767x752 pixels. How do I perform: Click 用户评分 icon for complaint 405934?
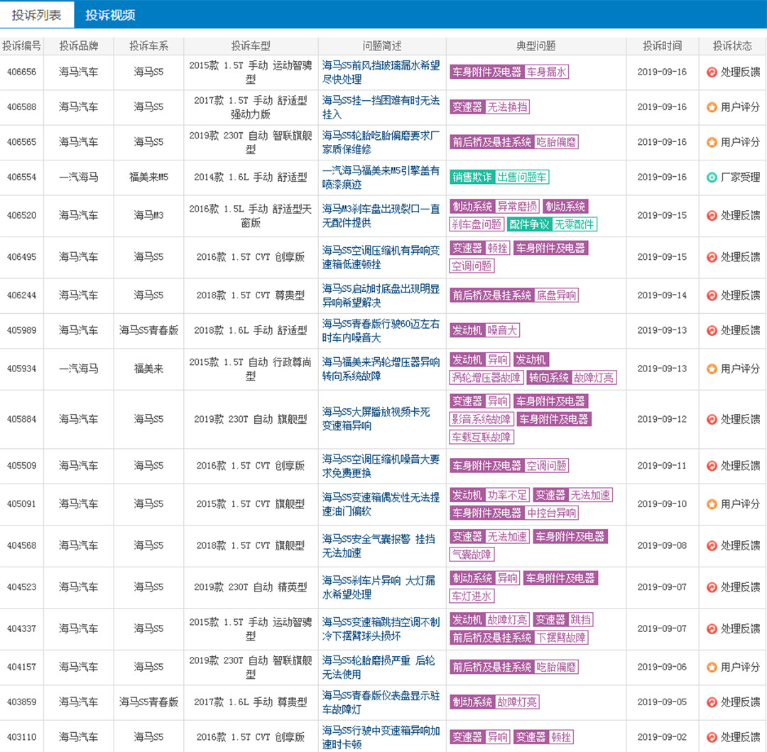[x=712, y=369]
